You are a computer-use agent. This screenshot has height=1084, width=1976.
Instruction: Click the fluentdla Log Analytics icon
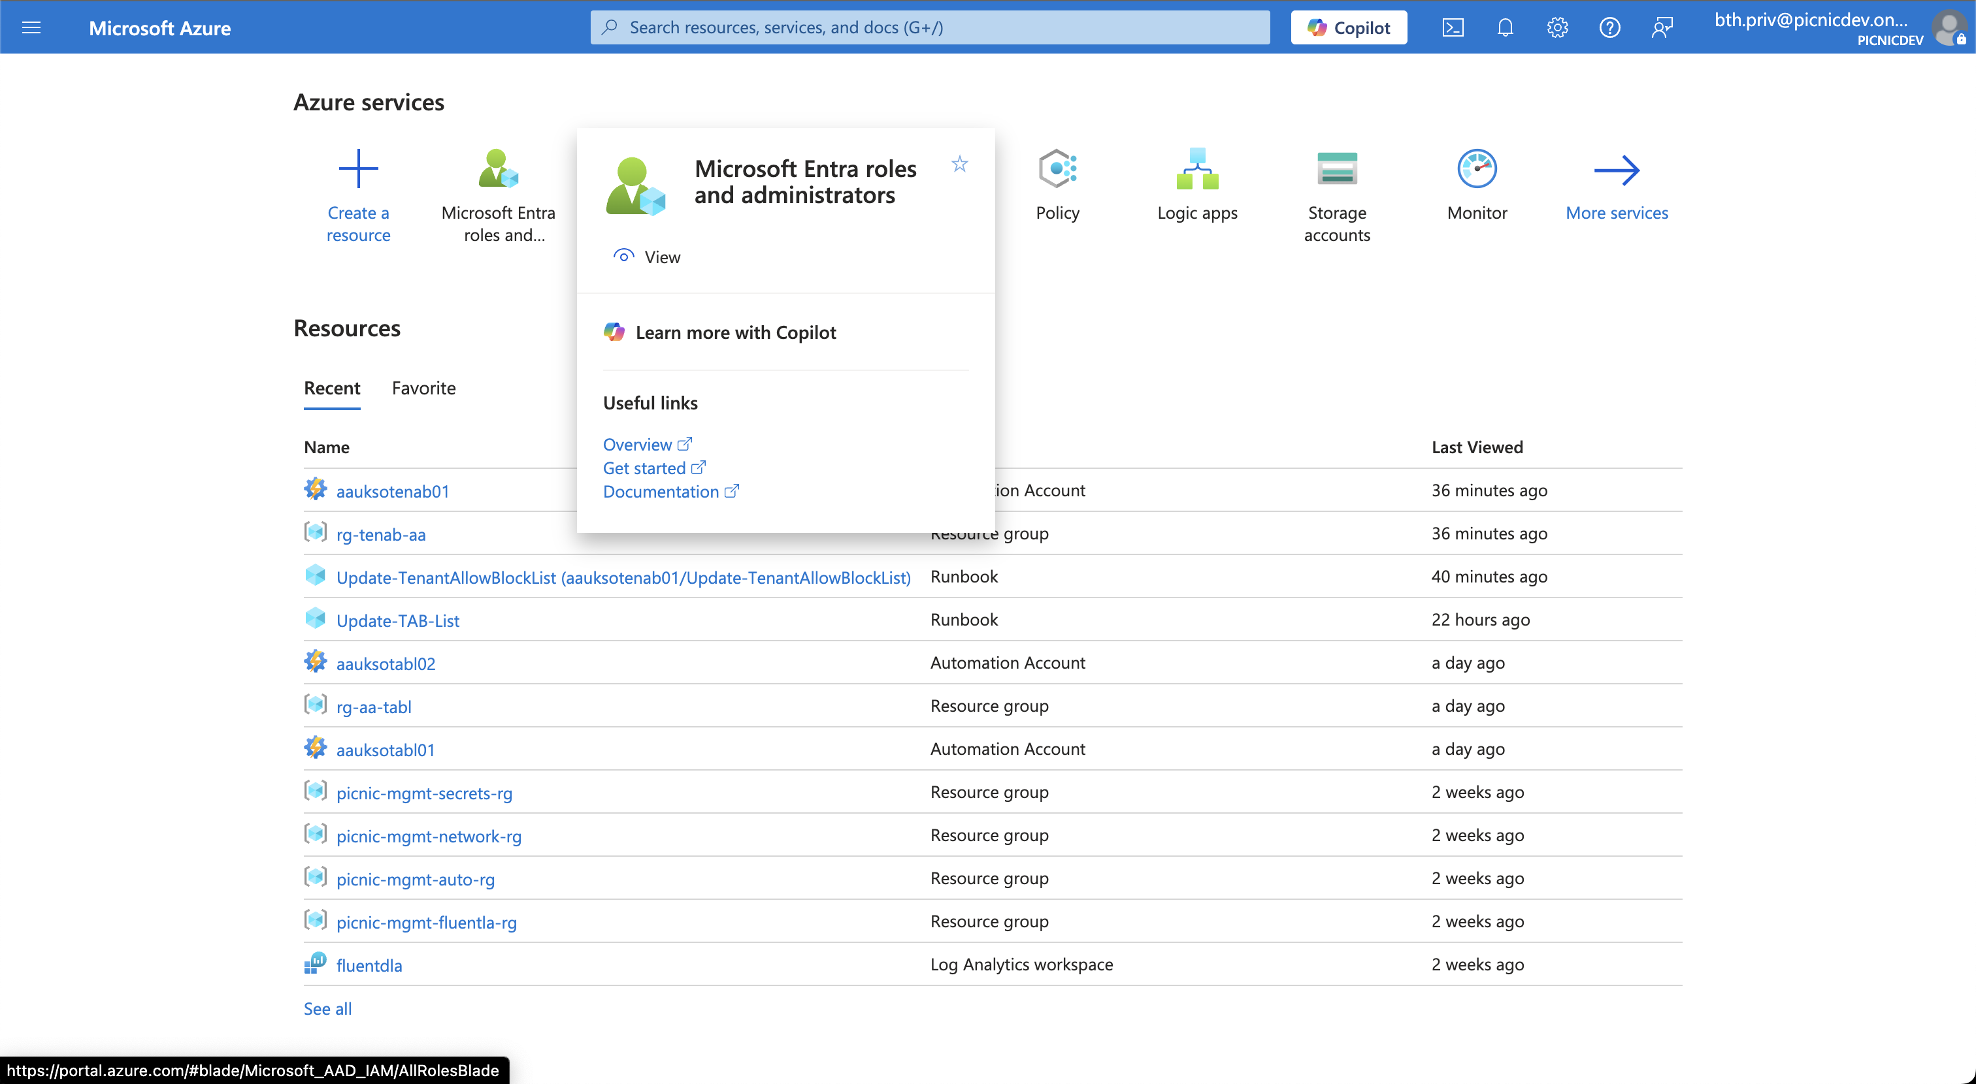click(315, 963)
